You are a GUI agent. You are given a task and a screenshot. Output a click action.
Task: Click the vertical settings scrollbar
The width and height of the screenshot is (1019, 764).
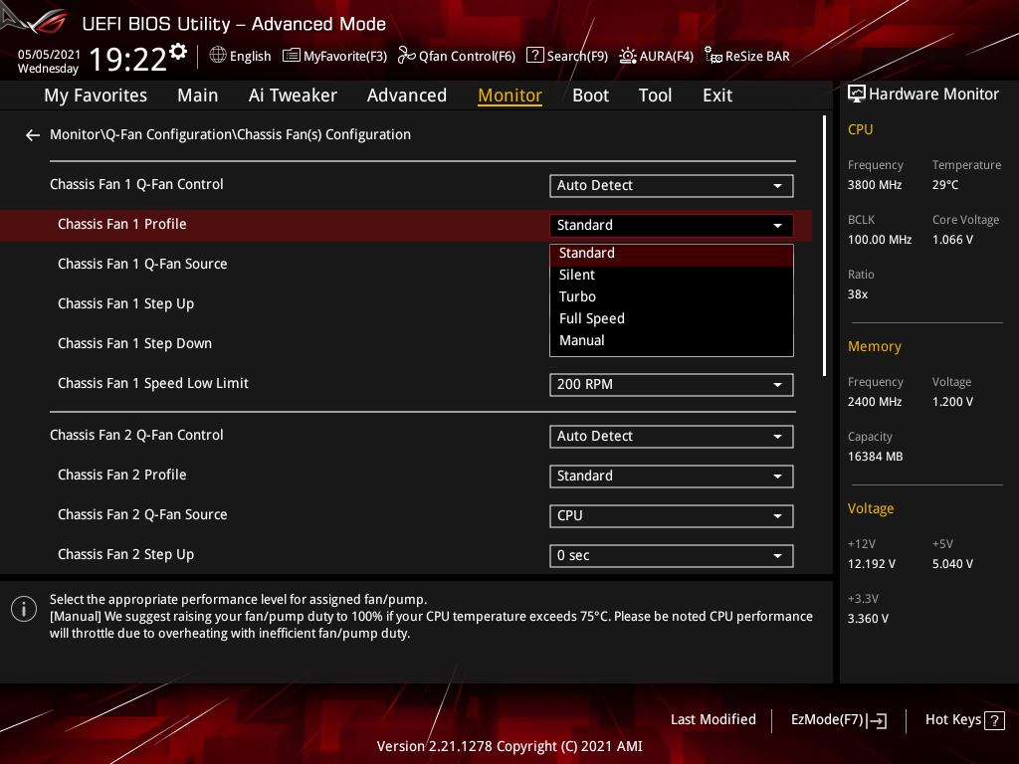tap(824, 246)
